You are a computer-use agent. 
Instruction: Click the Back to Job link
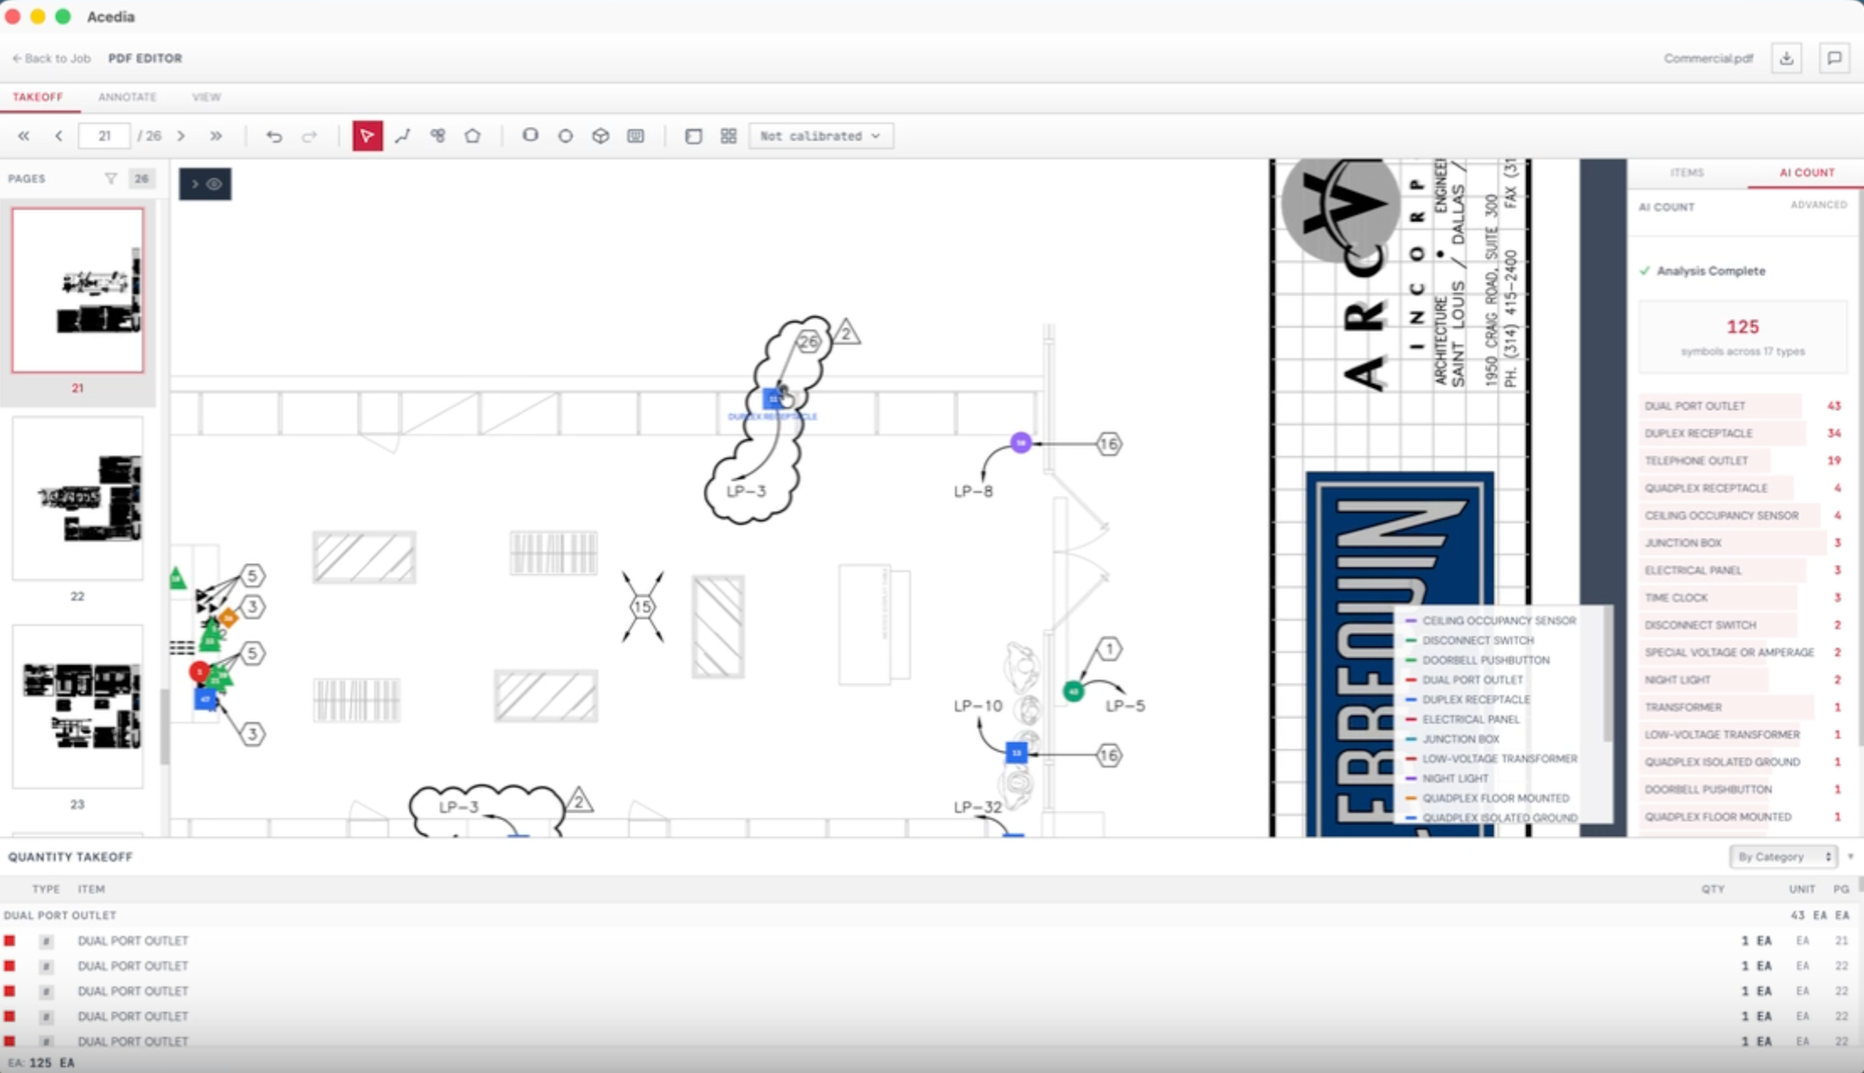51,58
